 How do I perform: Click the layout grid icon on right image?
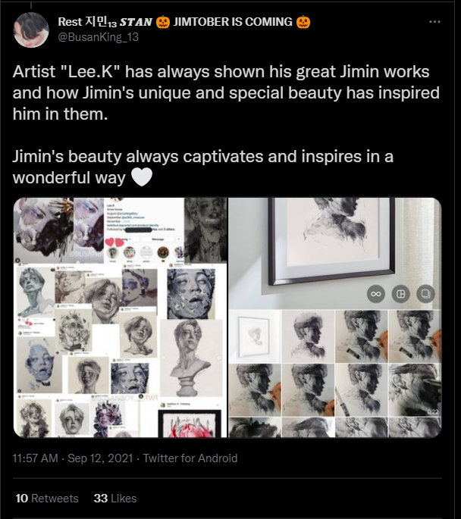(401, 294)
